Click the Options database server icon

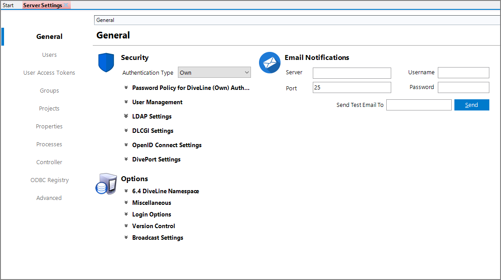coord(106,183)
